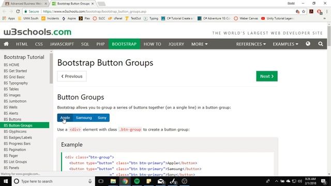The image size is (331, 186).
Task: Click the globe translate icon
Action: [308, 43]
